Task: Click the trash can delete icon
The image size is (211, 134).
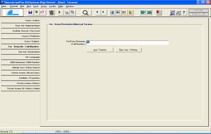Action: tap(52, 13)
